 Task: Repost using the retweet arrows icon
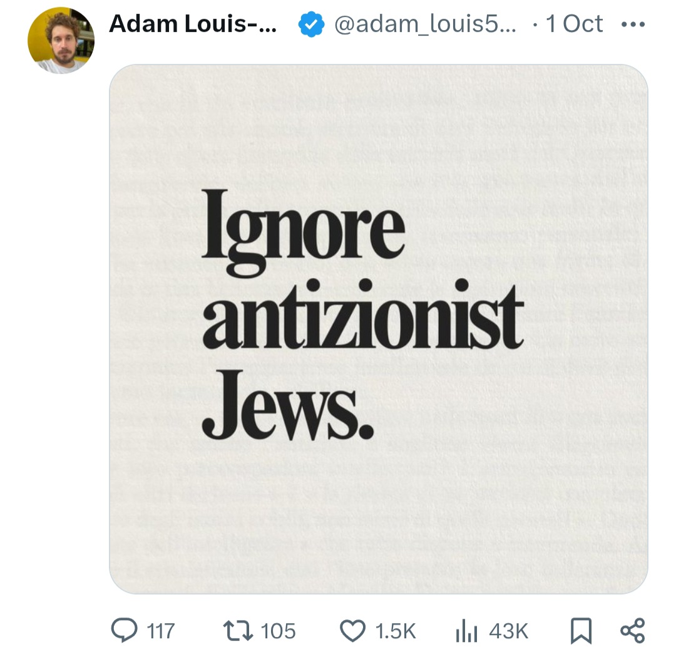(238, 630)
